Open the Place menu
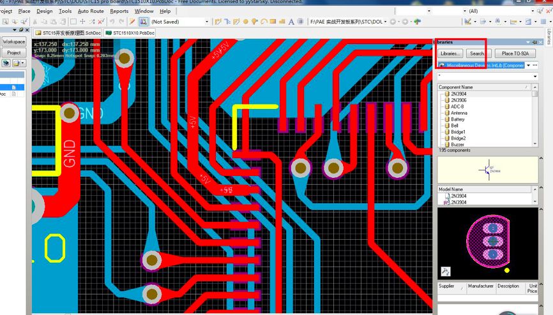Screen dimensions: 553x315 (x=24, y=11)
